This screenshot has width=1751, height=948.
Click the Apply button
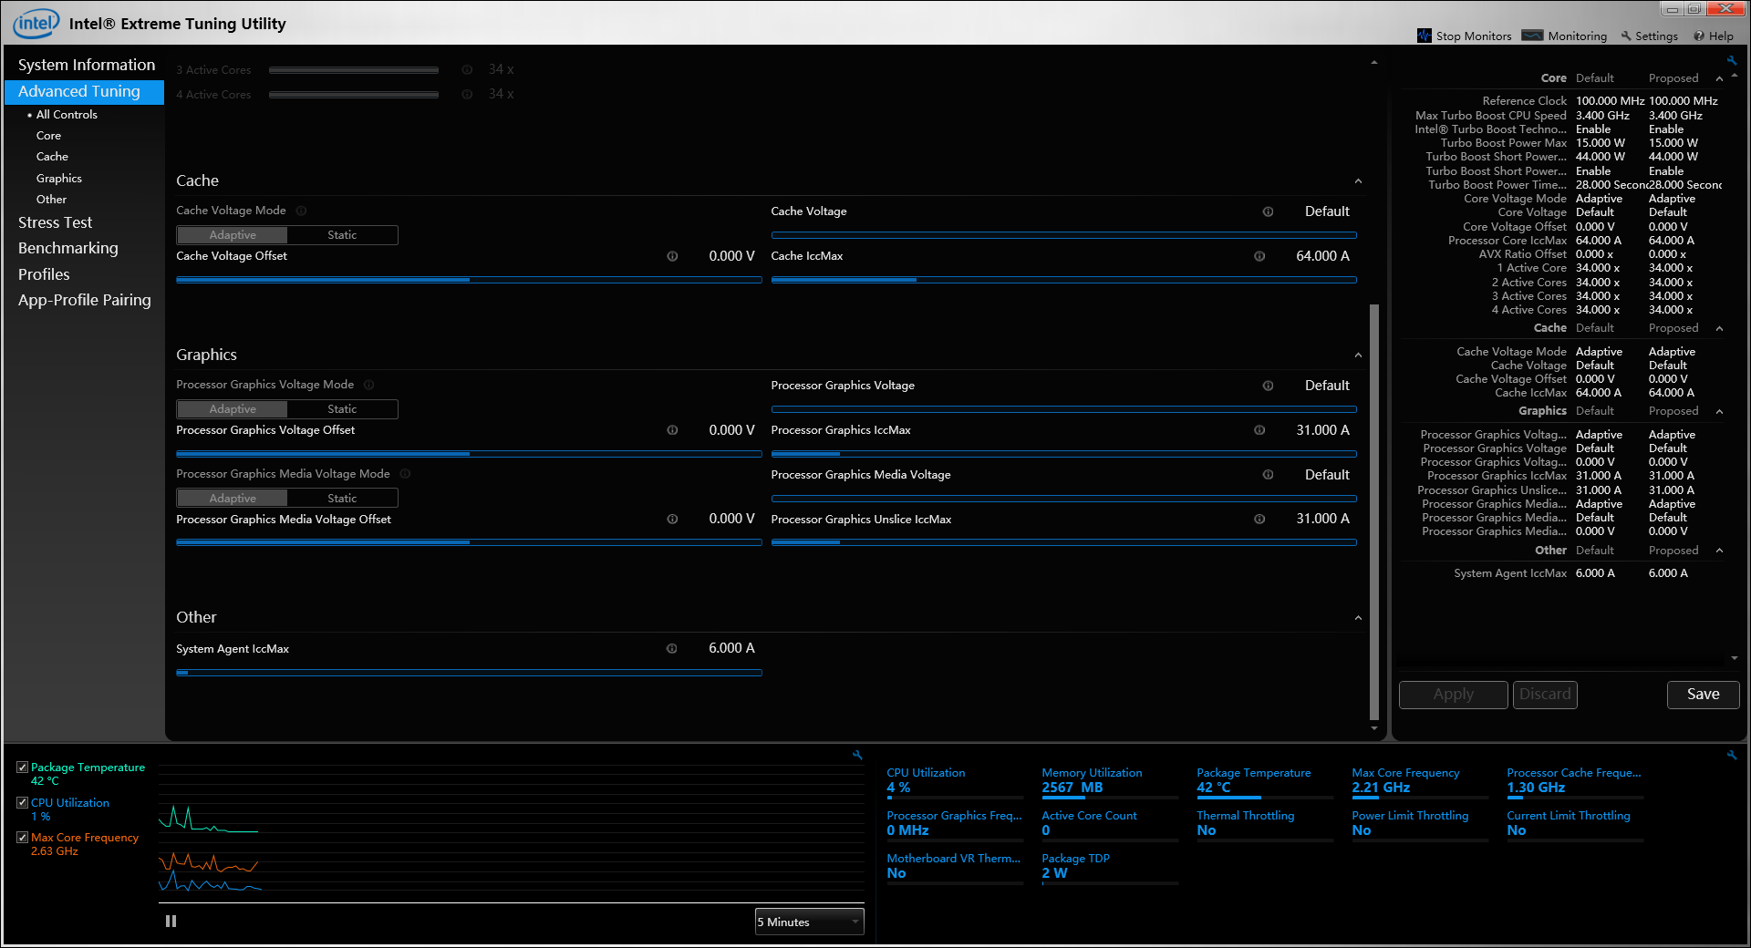tap(1453, 695)
